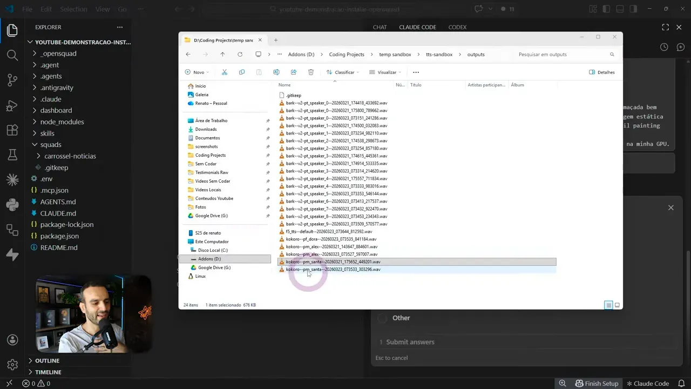
Task: Delete the selected file via the trash icon
Action: point(310,72)
